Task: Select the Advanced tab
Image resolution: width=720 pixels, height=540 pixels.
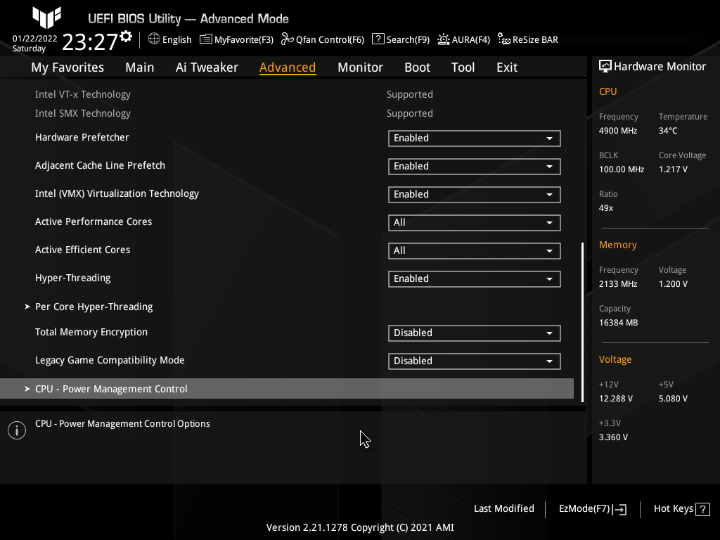Action: [288, 67]
